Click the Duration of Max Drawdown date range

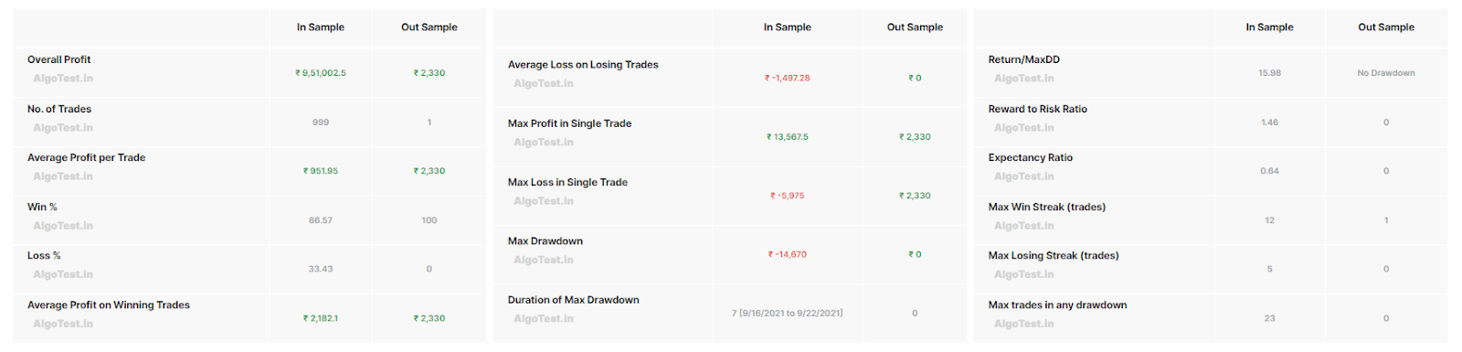pyautogui.click(x=788, y=313)
